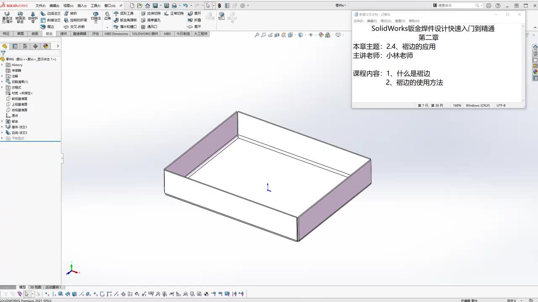538x302 pixels.
Task: Open the 插入 menu in SolidWorks
Action: pos(82,6)
